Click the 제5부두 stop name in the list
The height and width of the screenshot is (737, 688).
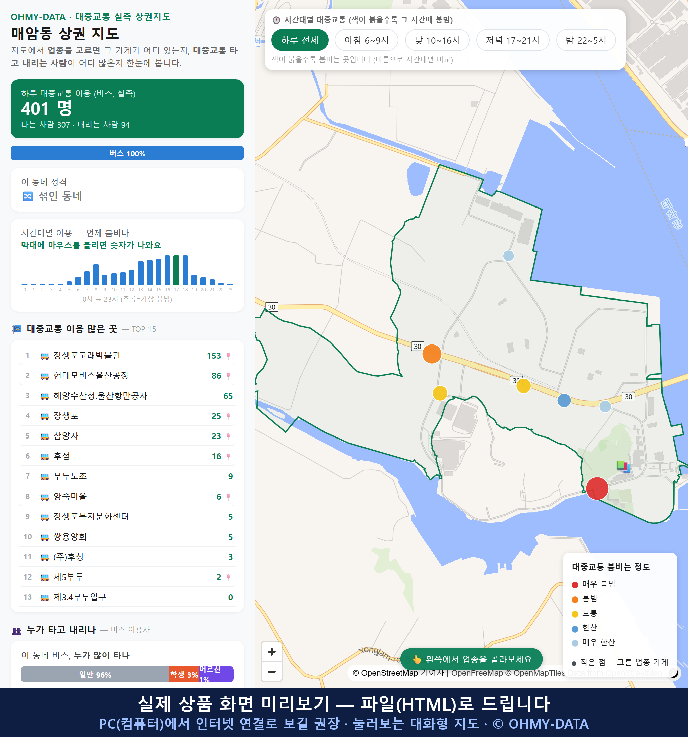coord(68,577)
